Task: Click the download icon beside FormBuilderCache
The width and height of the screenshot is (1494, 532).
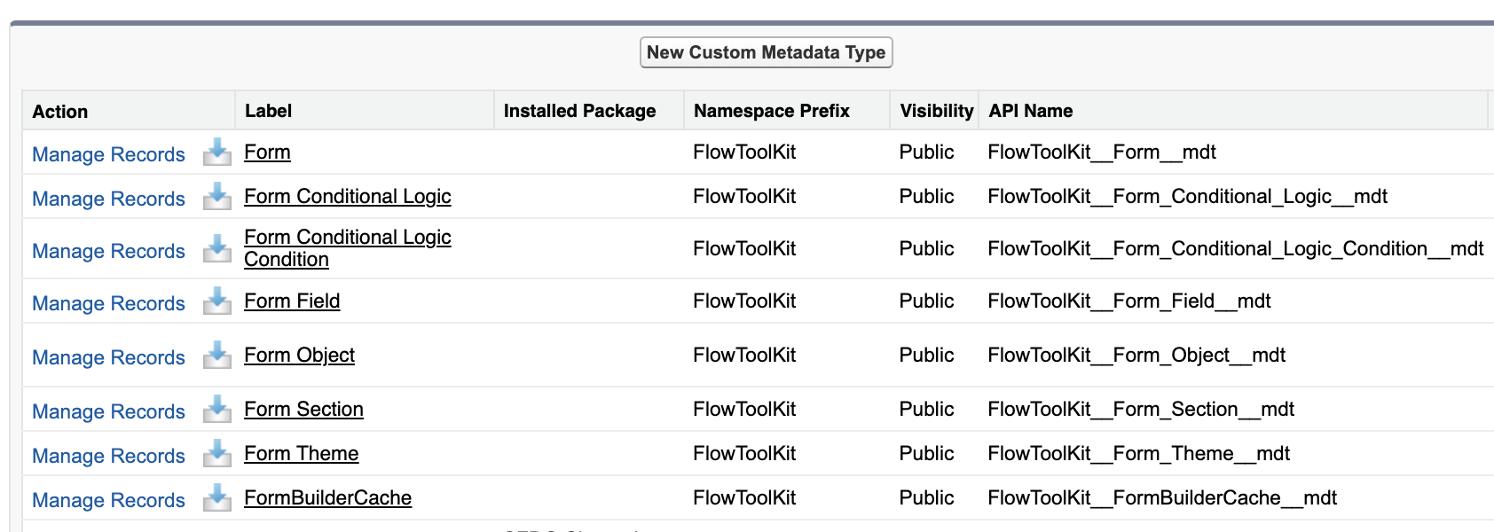Action: (216, 498)
